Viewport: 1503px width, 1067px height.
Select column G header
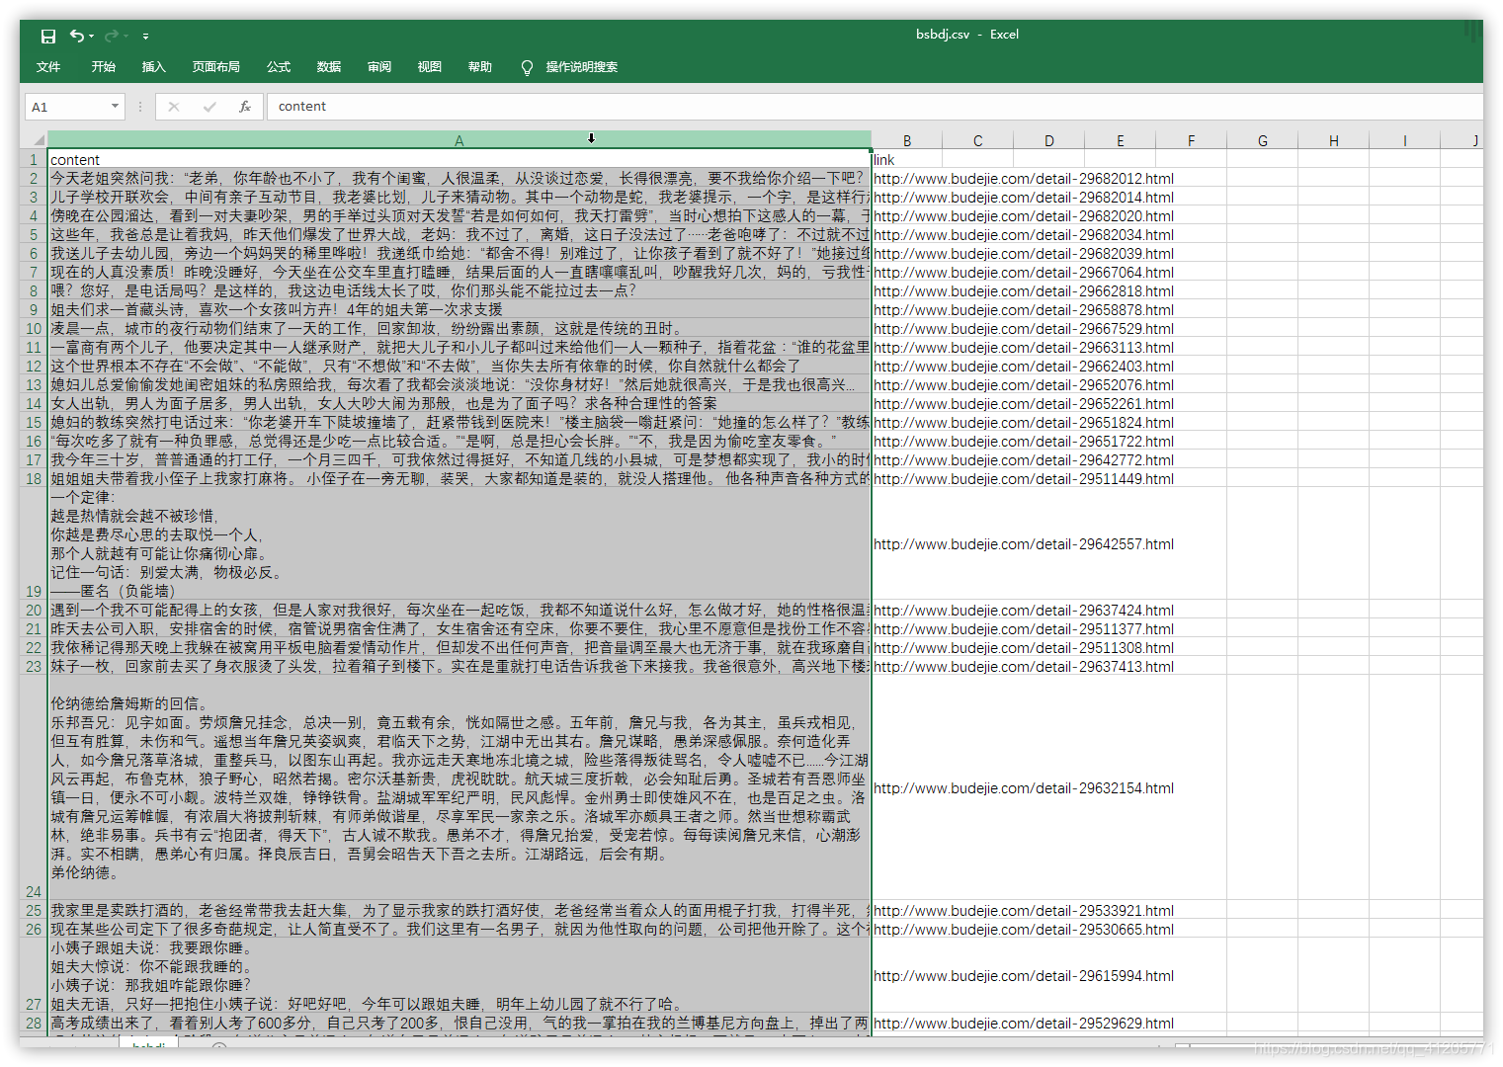click(1263, 140)
